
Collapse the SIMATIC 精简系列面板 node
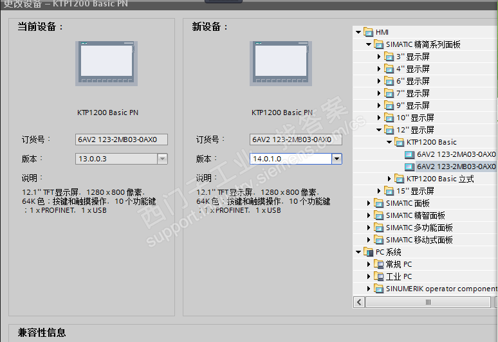click(x=369, y=44)
